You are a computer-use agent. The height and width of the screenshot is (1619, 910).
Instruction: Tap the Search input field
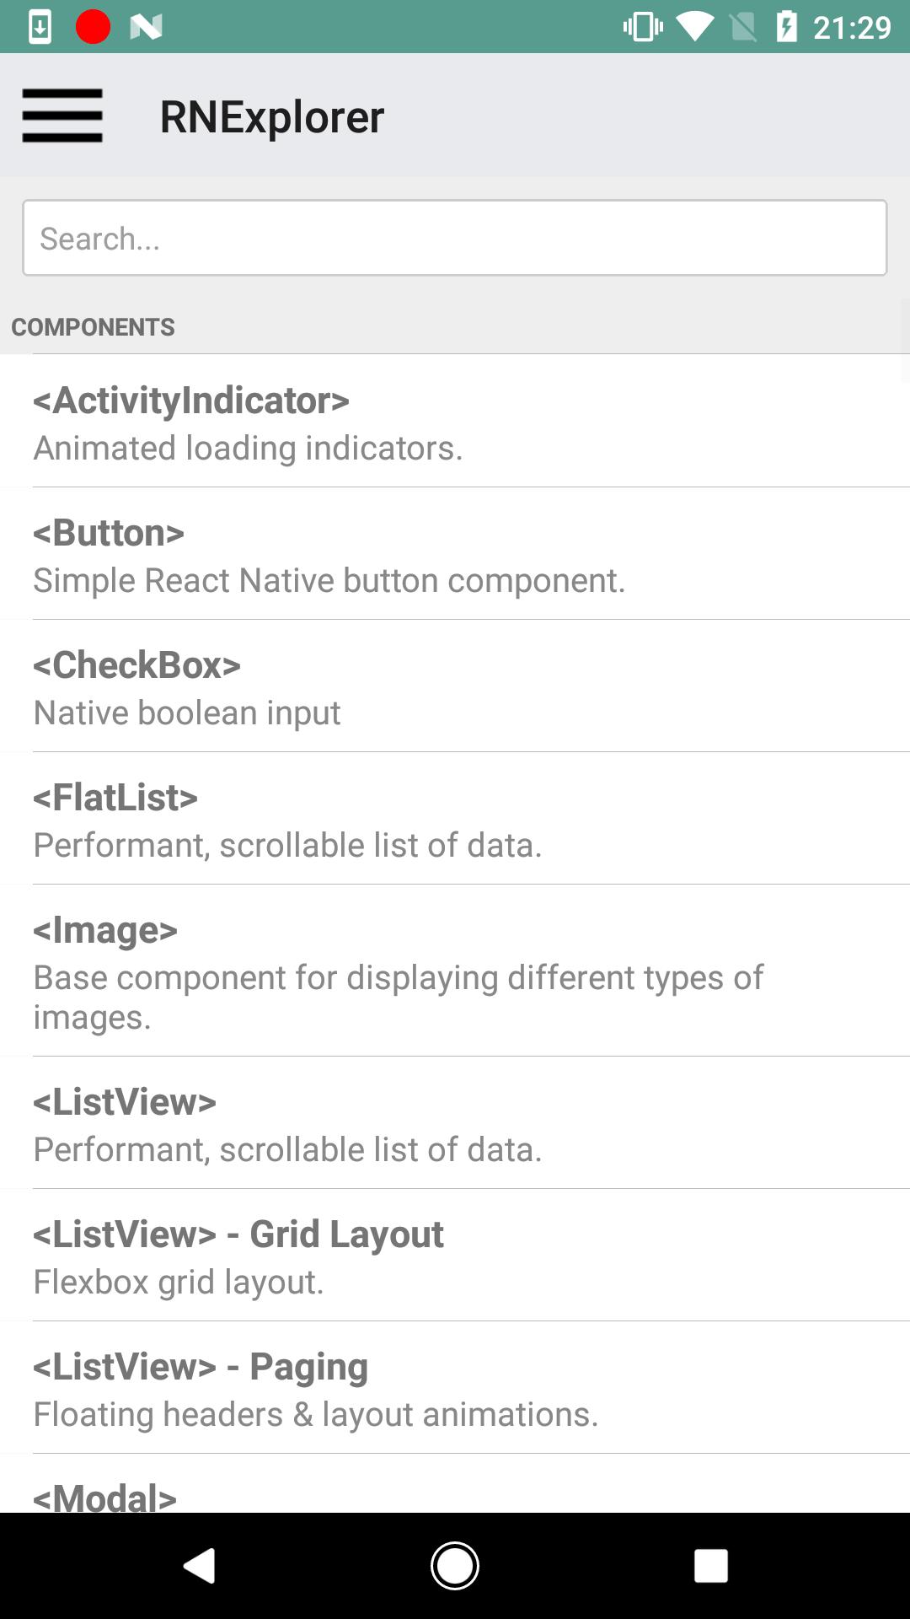click(x=455, y=238)
